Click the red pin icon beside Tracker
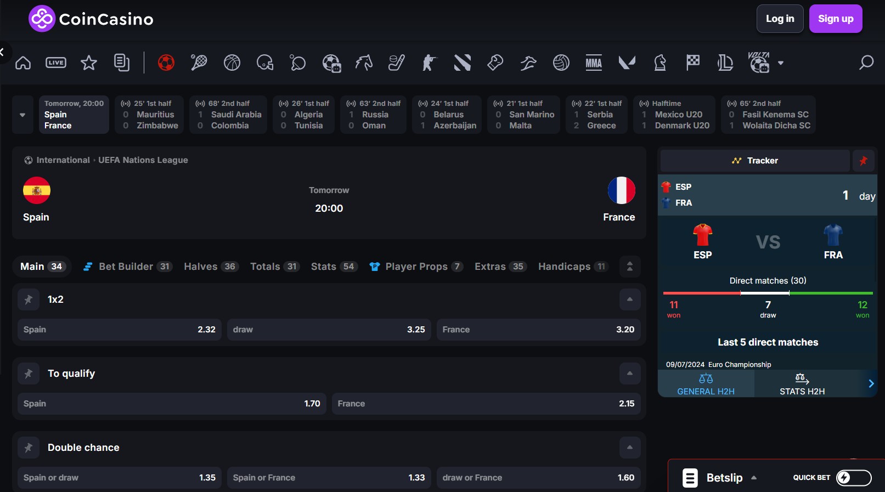Image resolution: width=885 pixels, height=492 pixels. tap(864, 161)
